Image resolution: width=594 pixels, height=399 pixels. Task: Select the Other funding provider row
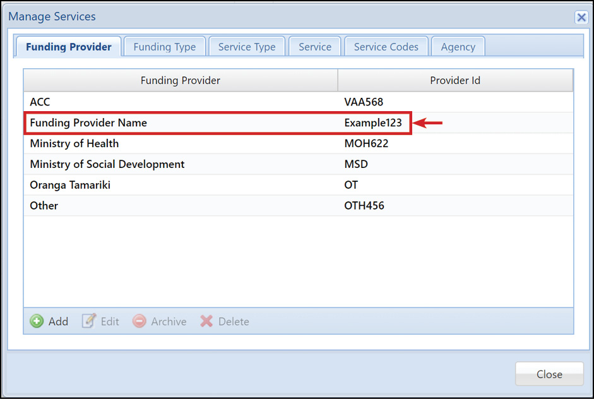(x=299, y=205)
